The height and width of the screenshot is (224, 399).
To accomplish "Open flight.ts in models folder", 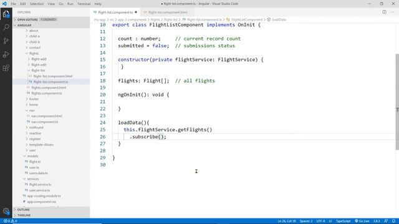I will pyautogui.click(x=35, y=162).
